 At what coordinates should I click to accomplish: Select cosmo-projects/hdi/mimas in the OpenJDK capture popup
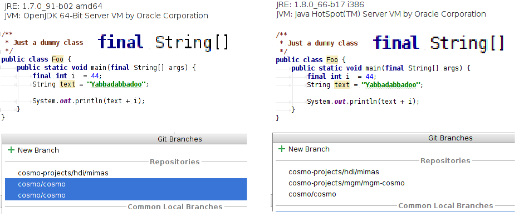click(63, 173)
